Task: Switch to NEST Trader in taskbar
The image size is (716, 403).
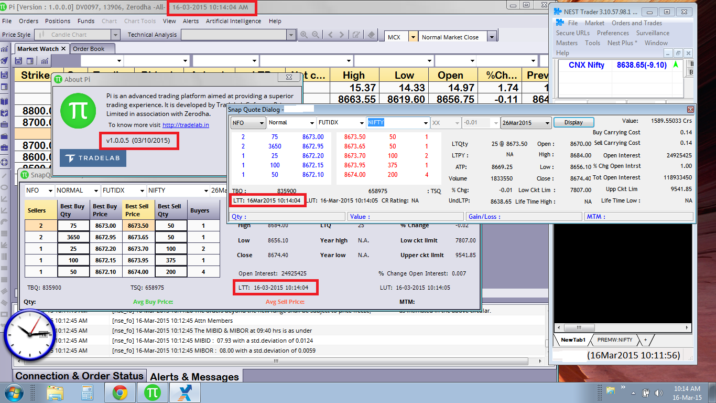Action: point(185,393)
